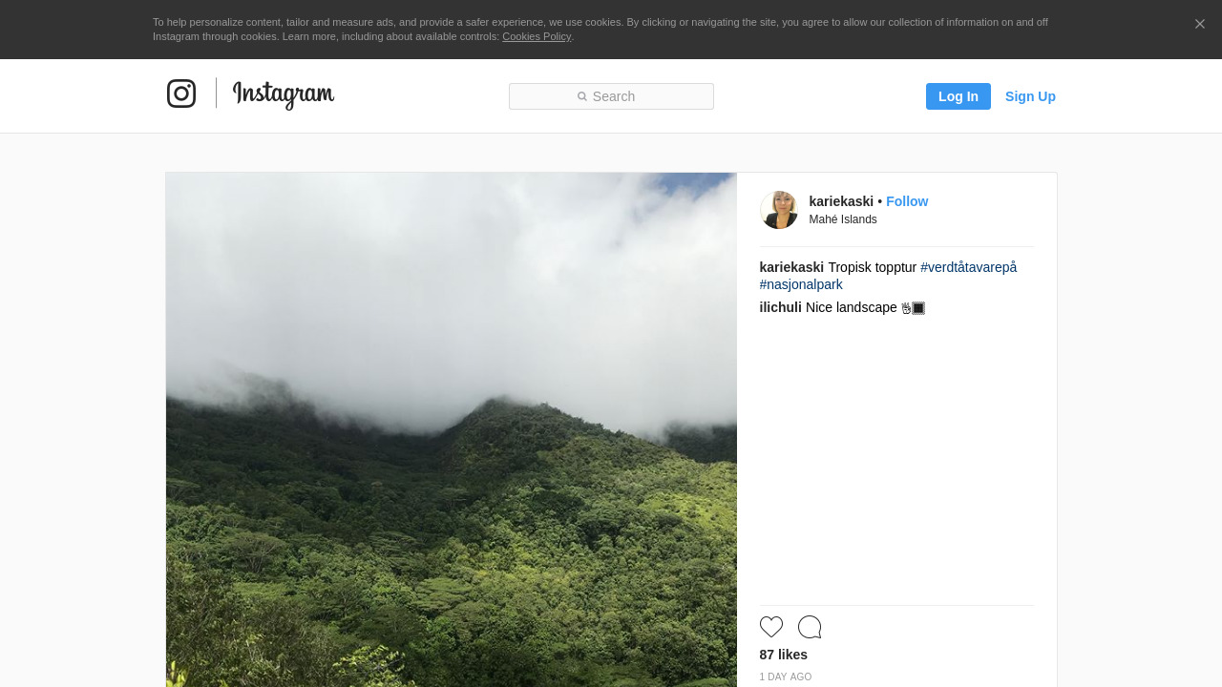The image size is (1222, 687).
Task: Open kariekaski's profile picture
Action: pyautogui.click(x=779, y=210)
